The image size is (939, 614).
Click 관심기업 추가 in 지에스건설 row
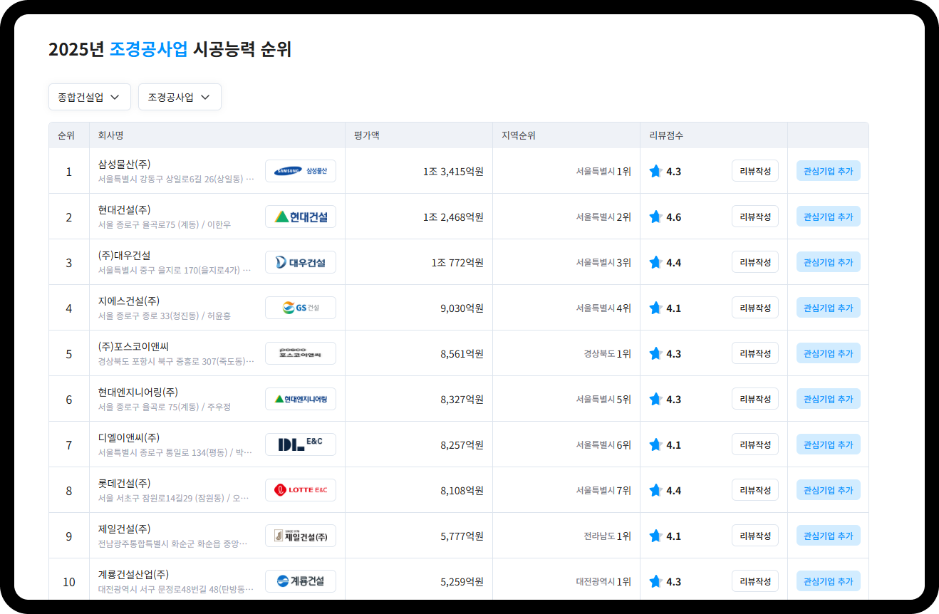[x=829, y=308]
